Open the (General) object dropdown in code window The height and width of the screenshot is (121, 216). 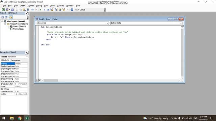click(x=107, y=23)
